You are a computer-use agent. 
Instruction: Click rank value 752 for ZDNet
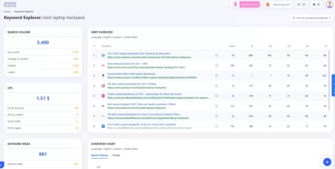pos(232,106)
